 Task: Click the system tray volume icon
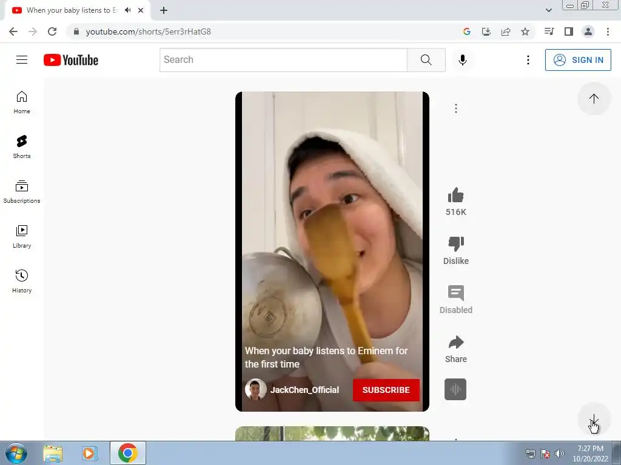click(560, 453)
